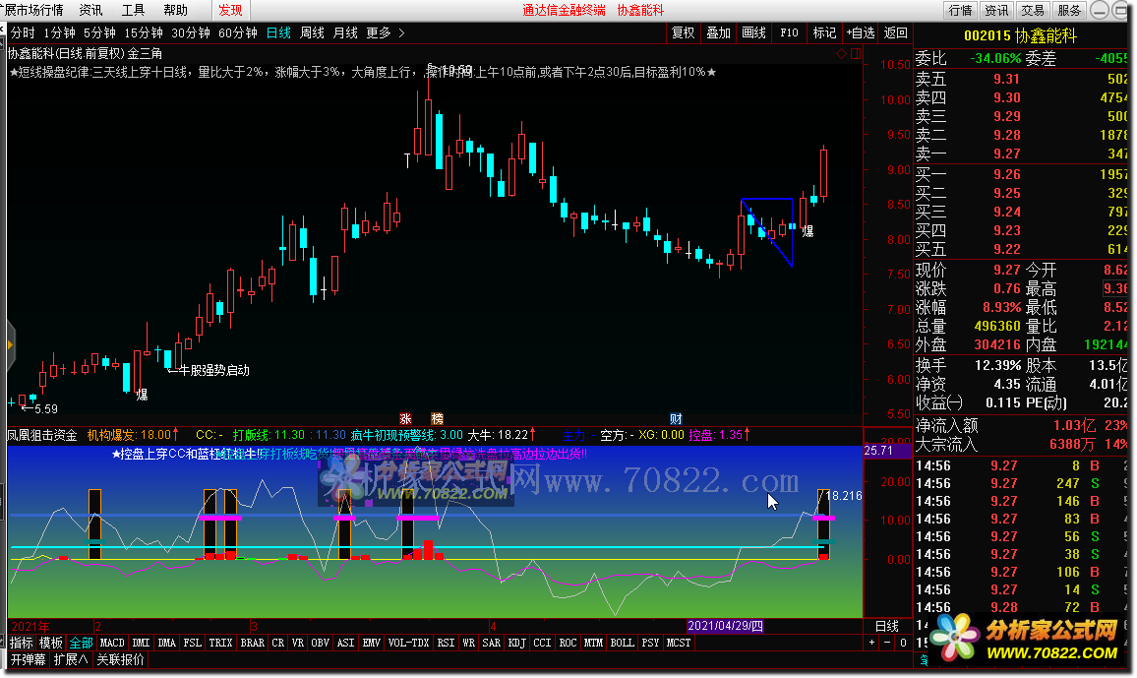
Task: Switch to 1分钟 period
Action: tap(59, 32)
